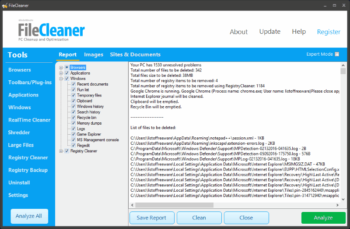Screen dimensions: 350x229
Task: Open the Registry Backup tool
Action: 28,170
